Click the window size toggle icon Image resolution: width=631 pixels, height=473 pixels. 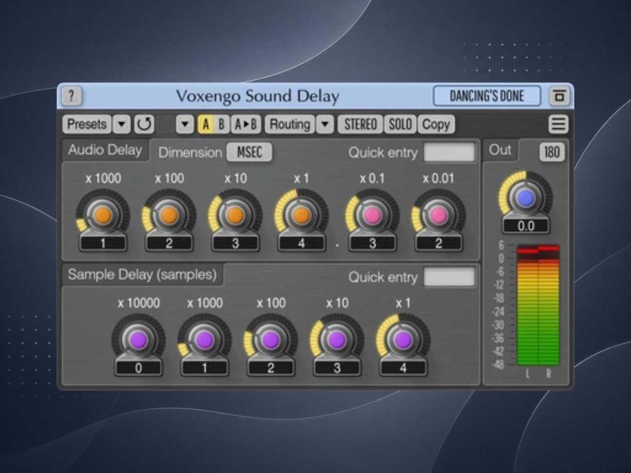559,96
